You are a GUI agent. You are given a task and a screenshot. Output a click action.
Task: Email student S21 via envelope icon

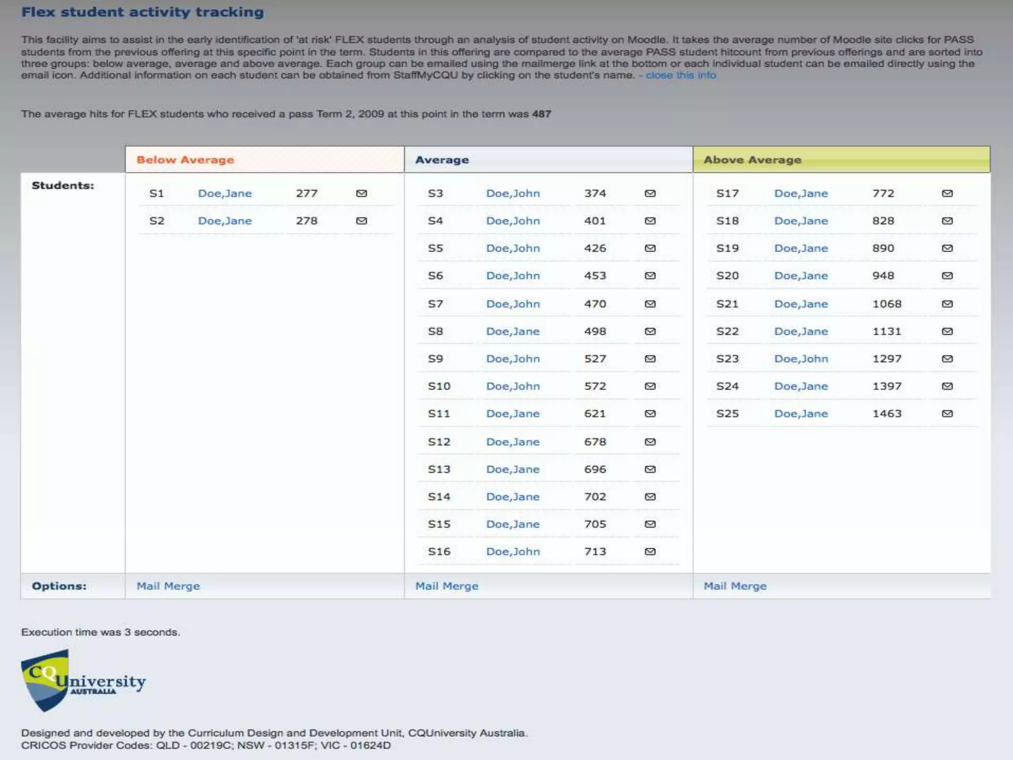tap(947, 304)
